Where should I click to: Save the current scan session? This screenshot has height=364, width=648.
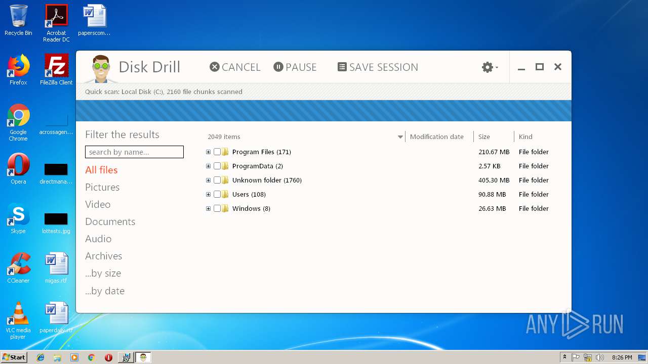point(378,67)
